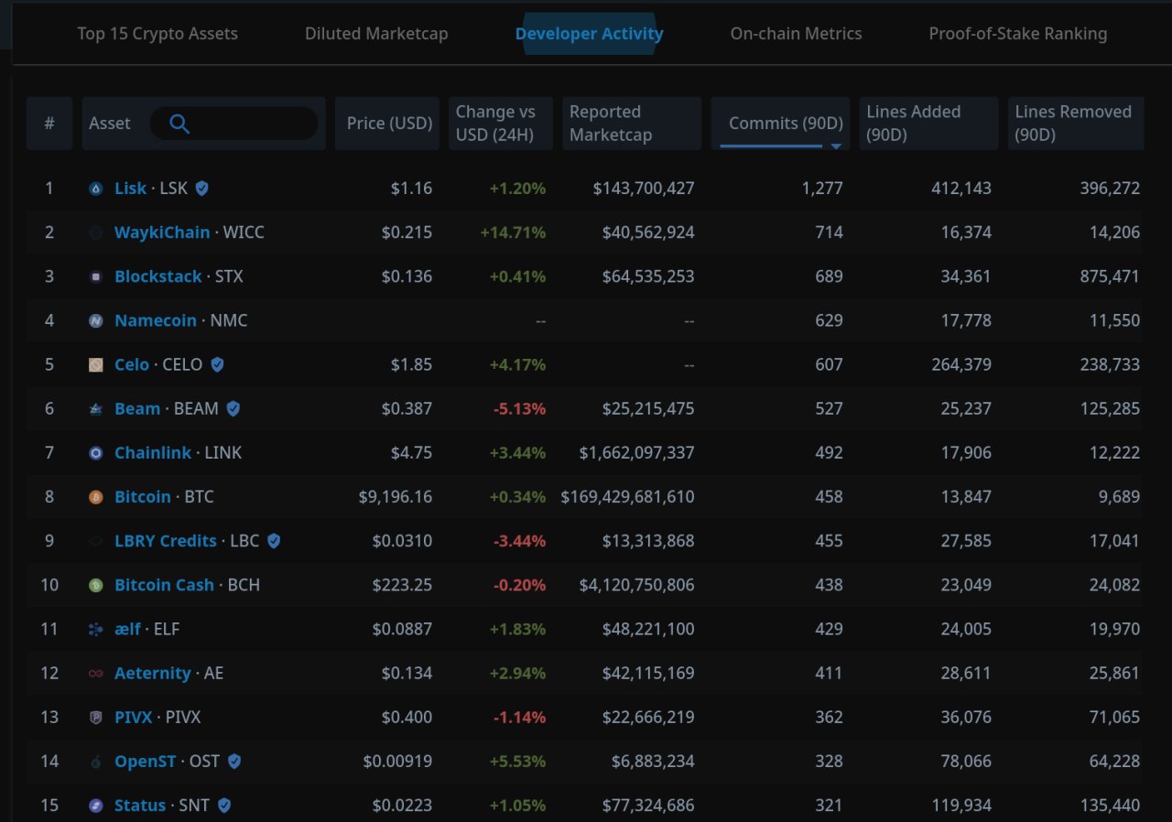This screenshot has width=1172, height=822.
Task: Click the Namecoin coin logo icon
Action: (96, 320)
